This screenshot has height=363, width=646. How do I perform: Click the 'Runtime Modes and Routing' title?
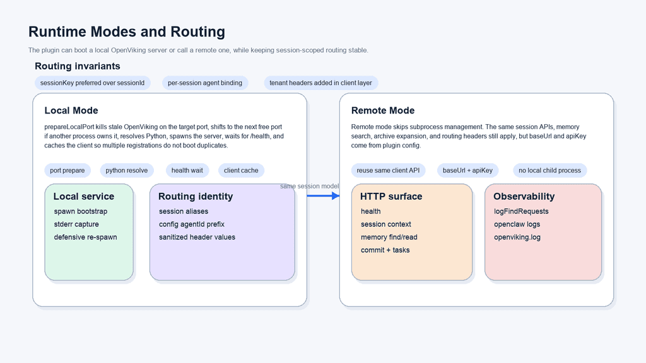126,32
